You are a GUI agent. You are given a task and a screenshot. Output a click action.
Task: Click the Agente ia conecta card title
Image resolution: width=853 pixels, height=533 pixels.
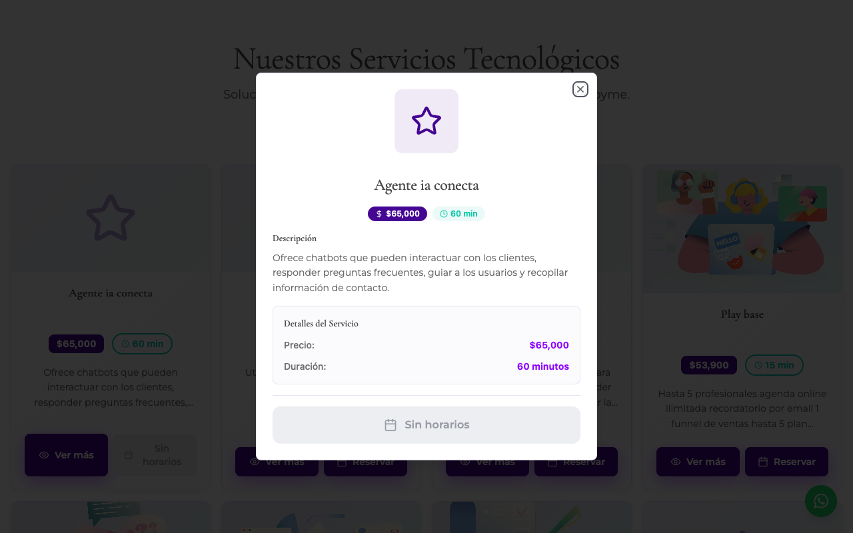click(x=111, y=293)
